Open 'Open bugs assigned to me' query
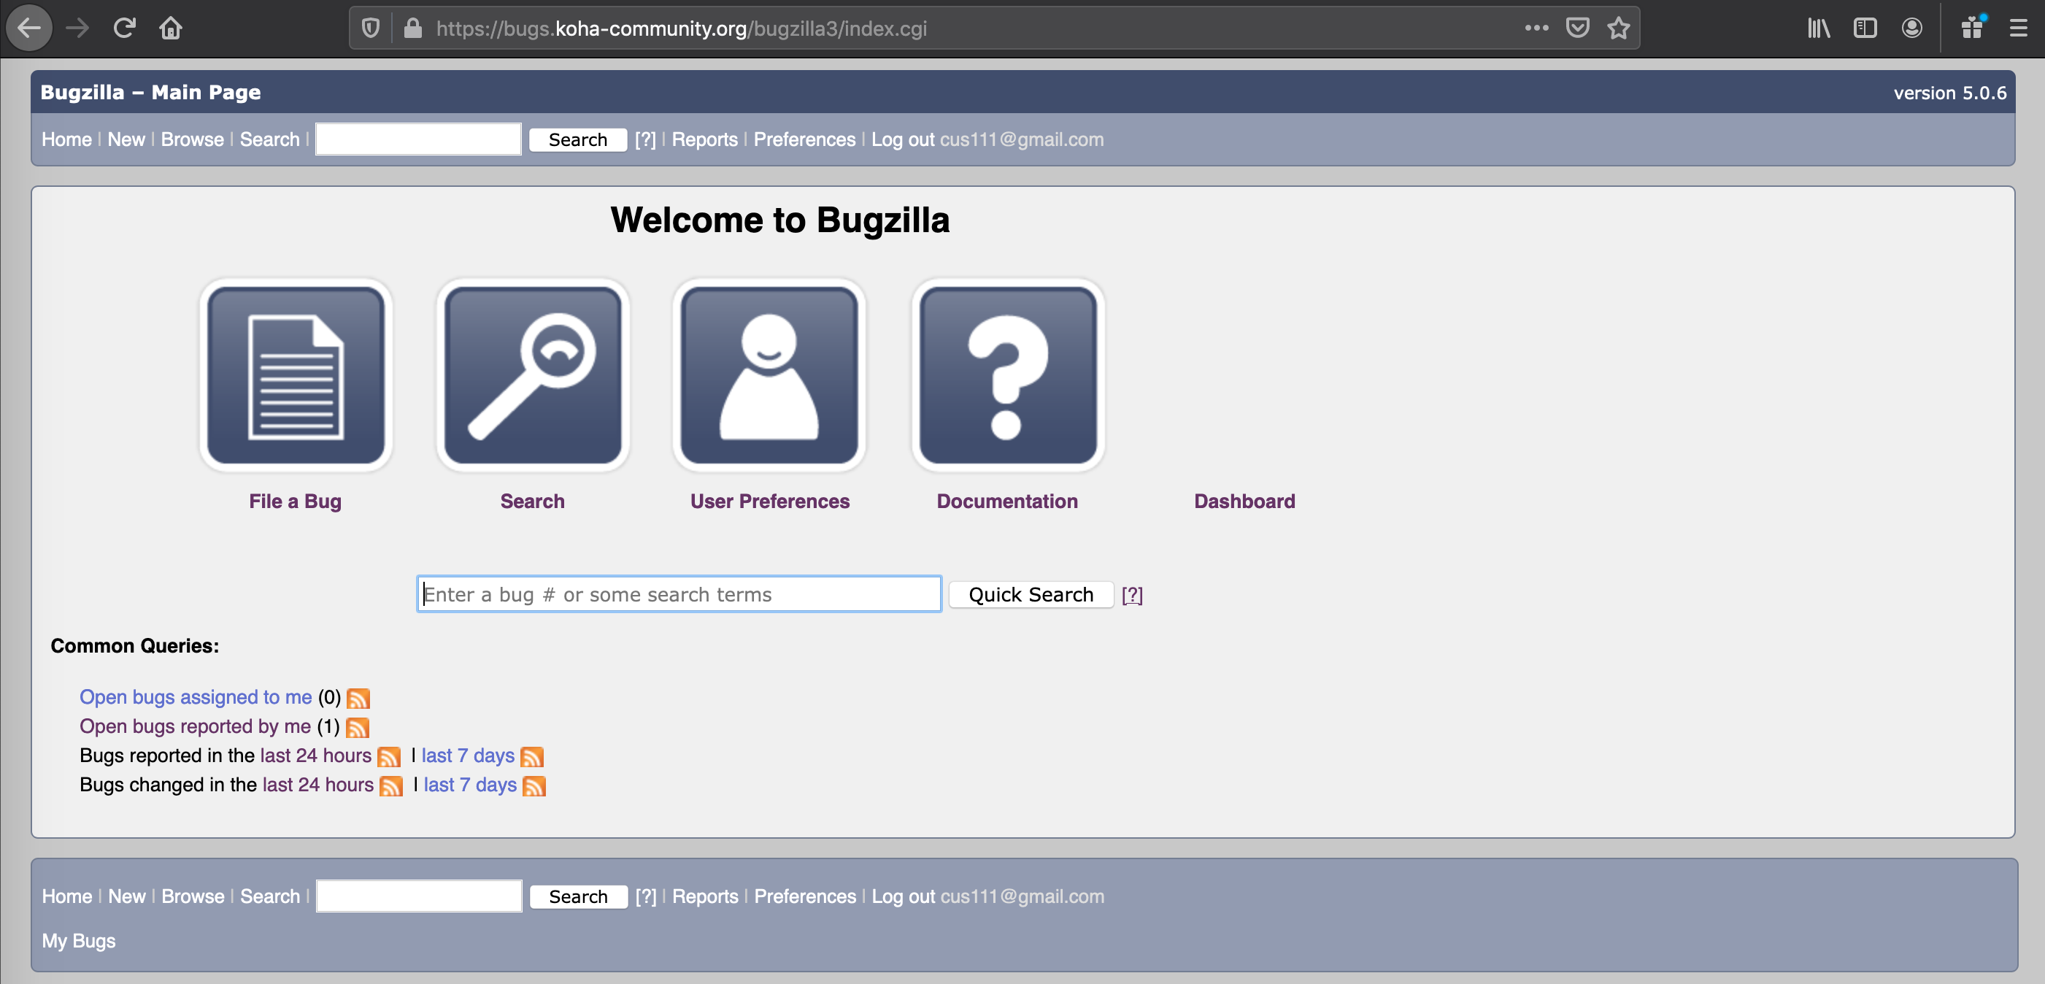This screenshot has height=984, width=2045. coord(196,697)
